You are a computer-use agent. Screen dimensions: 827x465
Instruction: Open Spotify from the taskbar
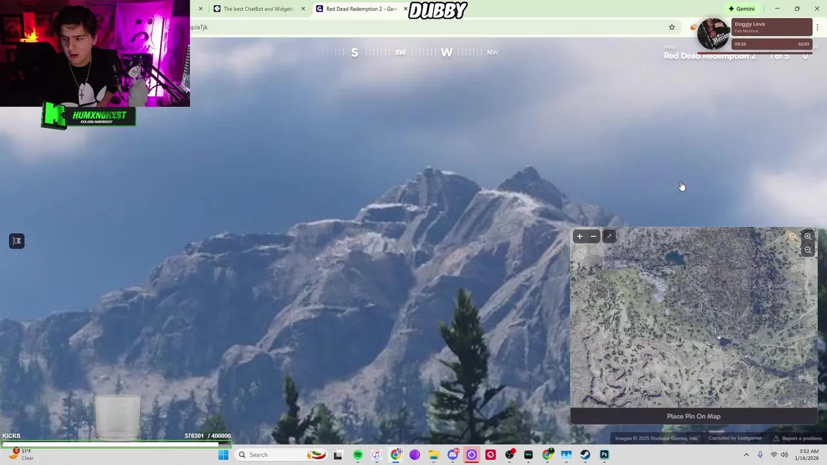[x=358, y=455]
